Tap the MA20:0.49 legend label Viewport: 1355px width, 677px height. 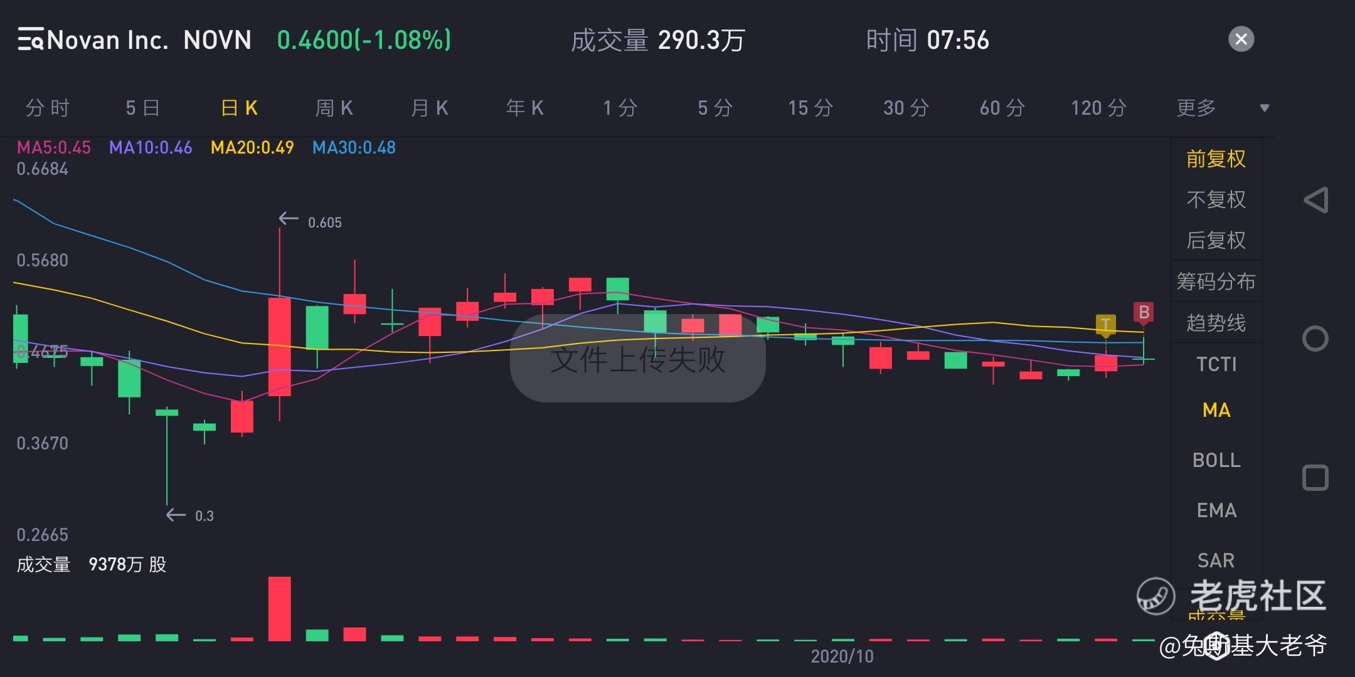pyautogui.click(x=252, y=148)
